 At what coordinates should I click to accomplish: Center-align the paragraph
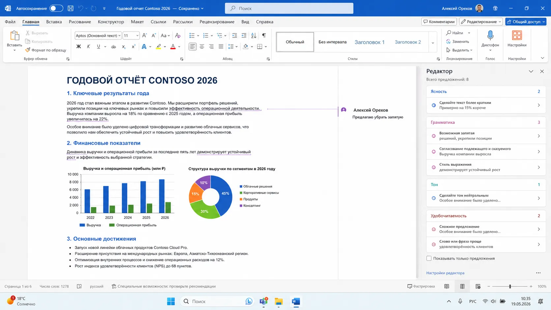coord(202,47)
